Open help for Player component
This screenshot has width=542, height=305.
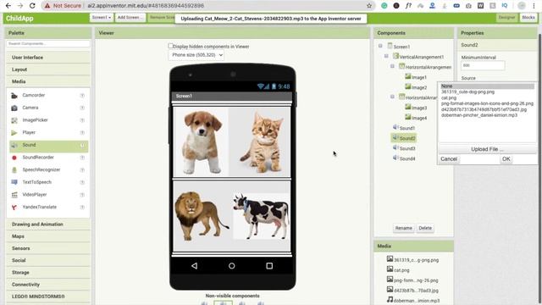click(82, 133)
